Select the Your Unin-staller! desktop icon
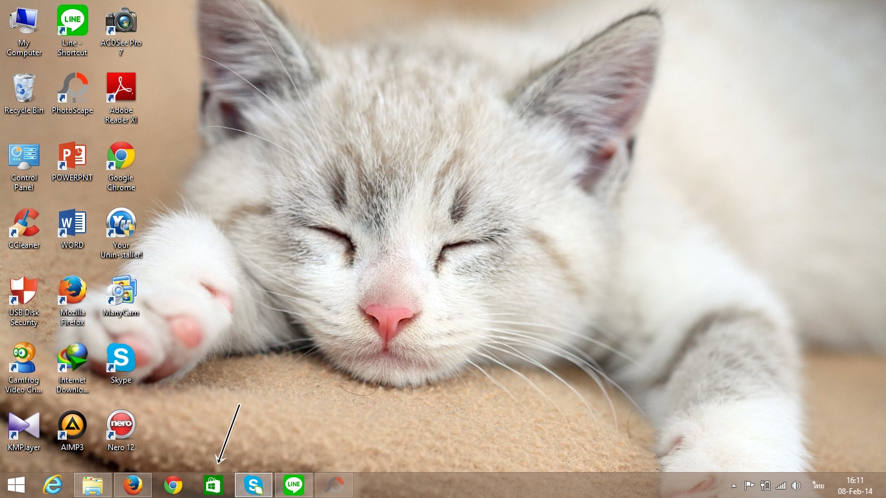This screenshot has height=498, width=886. point(121,233)
